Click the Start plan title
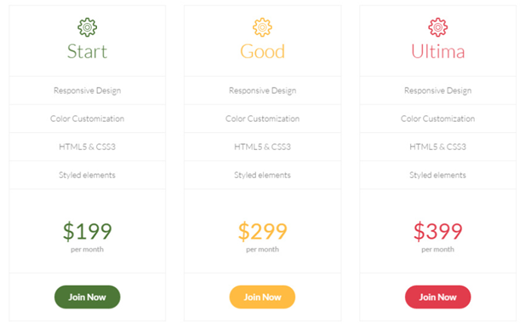 pos(87,51)
